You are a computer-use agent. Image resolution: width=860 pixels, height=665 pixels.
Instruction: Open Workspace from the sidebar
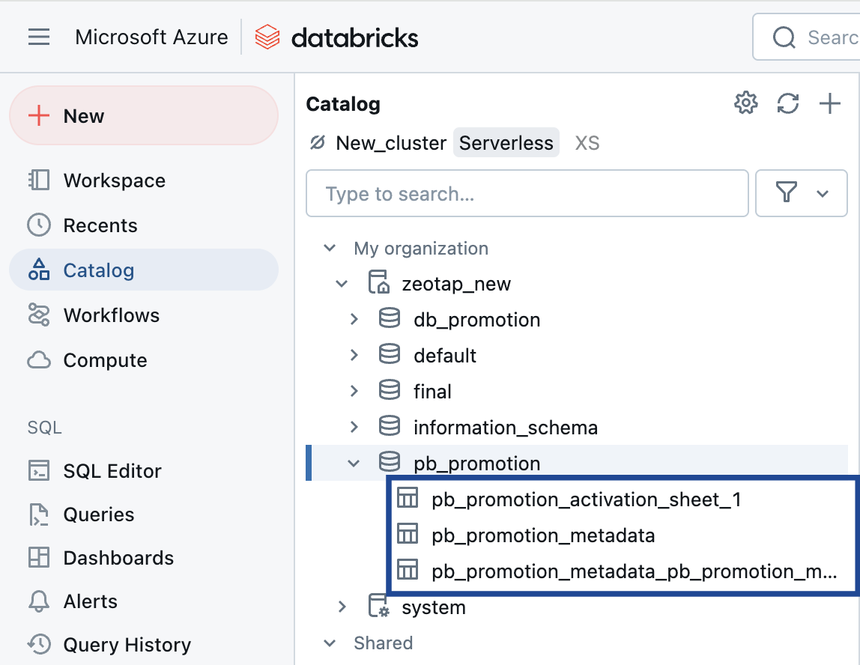click(x=114, y=180)
